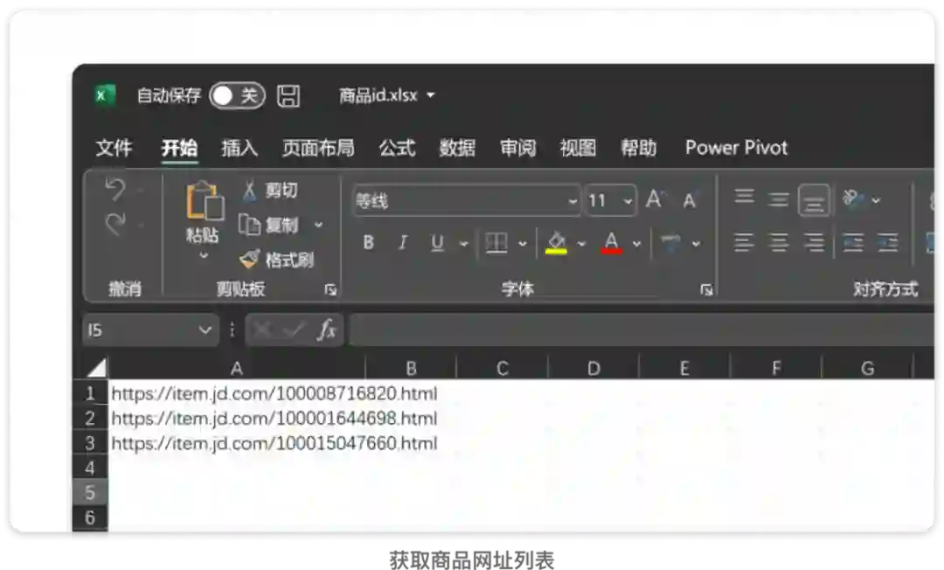944x570 pixels.
Task: Click the 剪切 cut button
Action: pyautogui.click(x=270, y=191)
